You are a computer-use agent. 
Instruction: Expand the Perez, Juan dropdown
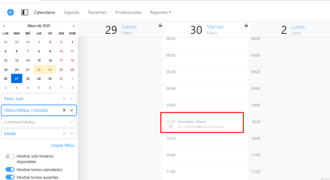(71, 98)
